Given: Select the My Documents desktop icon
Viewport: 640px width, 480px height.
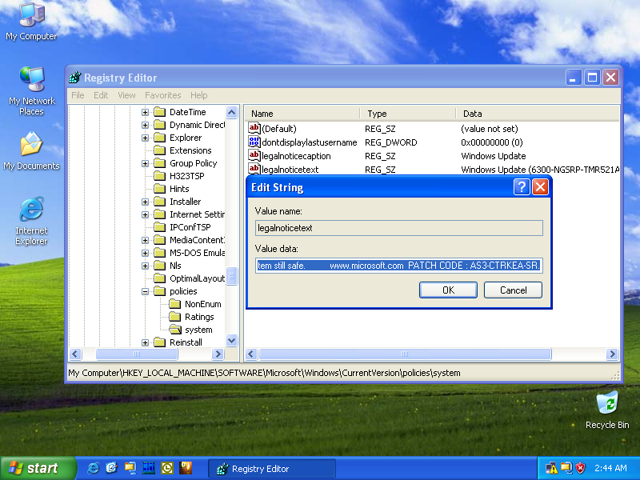Looking at the screenshot, I should click(x=31, y=150).
